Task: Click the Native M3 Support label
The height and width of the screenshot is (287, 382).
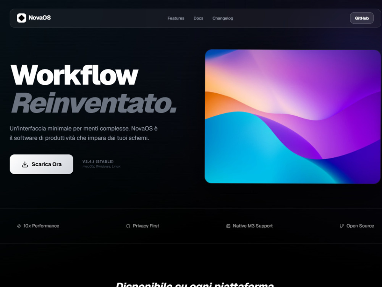Action: point(253,226)
